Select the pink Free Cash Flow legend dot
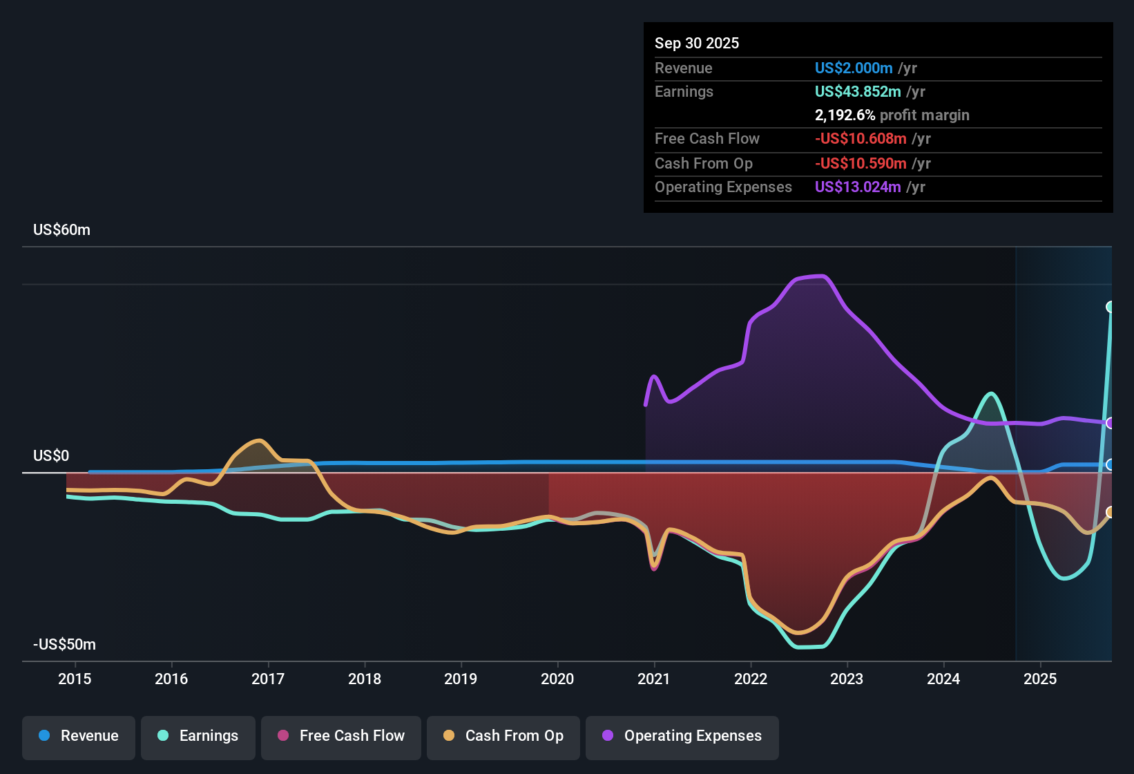1134x774 pixels. [282, 737]
